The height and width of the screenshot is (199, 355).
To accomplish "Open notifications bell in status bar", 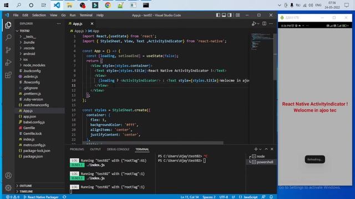I will (x=271, y=197).
